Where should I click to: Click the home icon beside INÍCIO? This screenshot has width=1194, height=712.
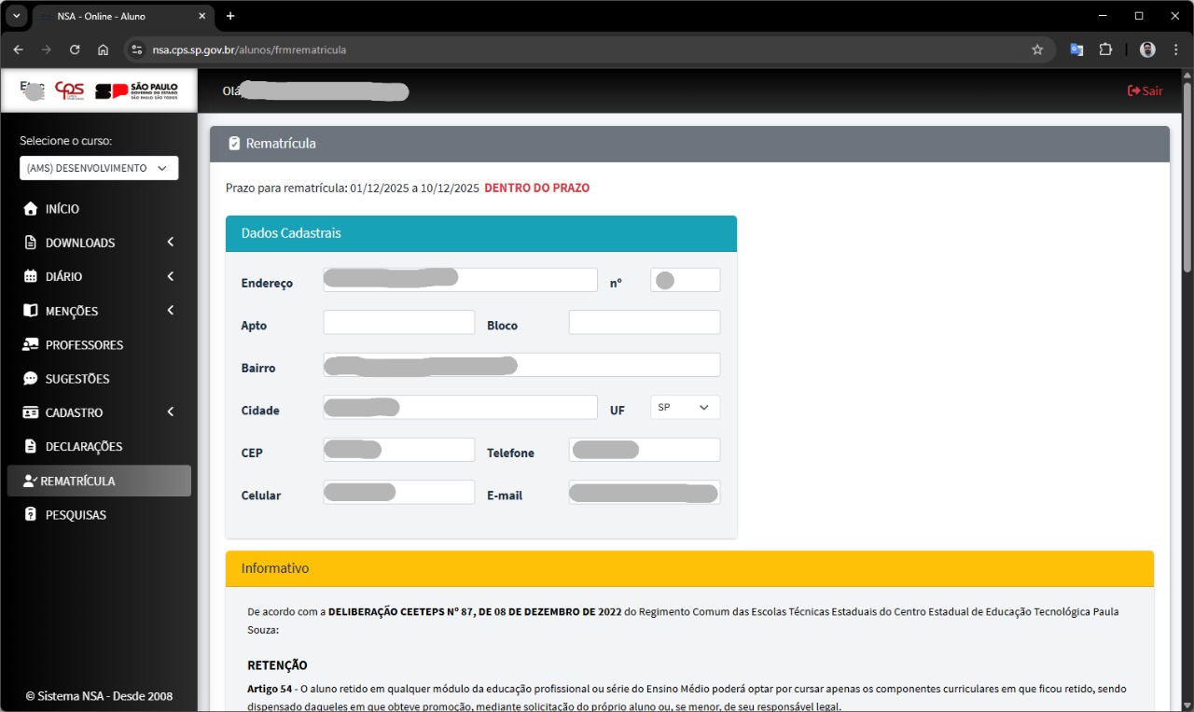31,209
